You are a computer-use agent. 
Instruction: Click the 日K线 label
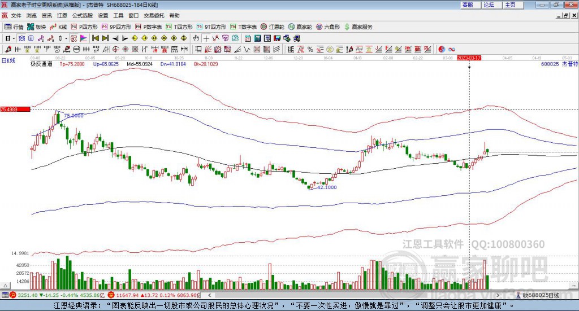click(x=8, y=60)
